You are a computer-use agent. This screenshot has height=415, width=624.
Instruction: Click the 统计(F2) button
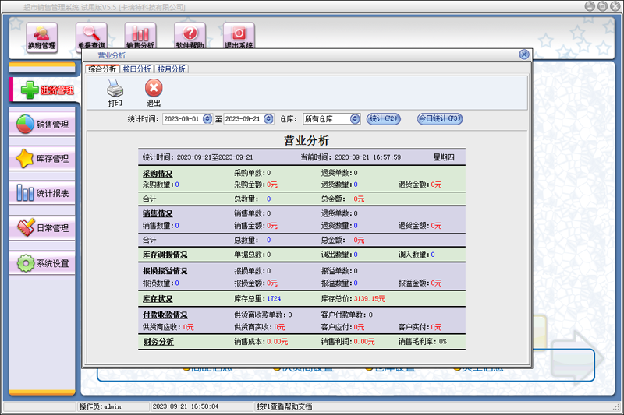pyautogui.click(x=384, y=118)
